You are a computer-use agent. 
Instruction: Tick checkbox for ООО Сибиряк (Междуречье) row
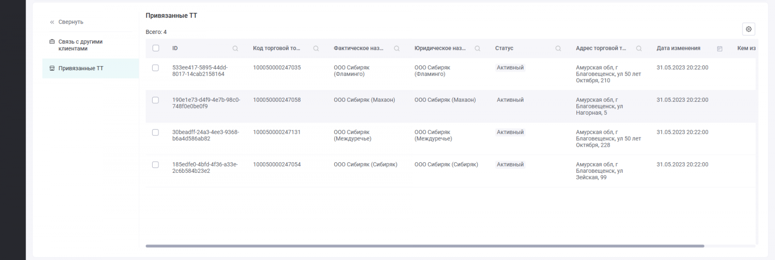tap(155, 132)
